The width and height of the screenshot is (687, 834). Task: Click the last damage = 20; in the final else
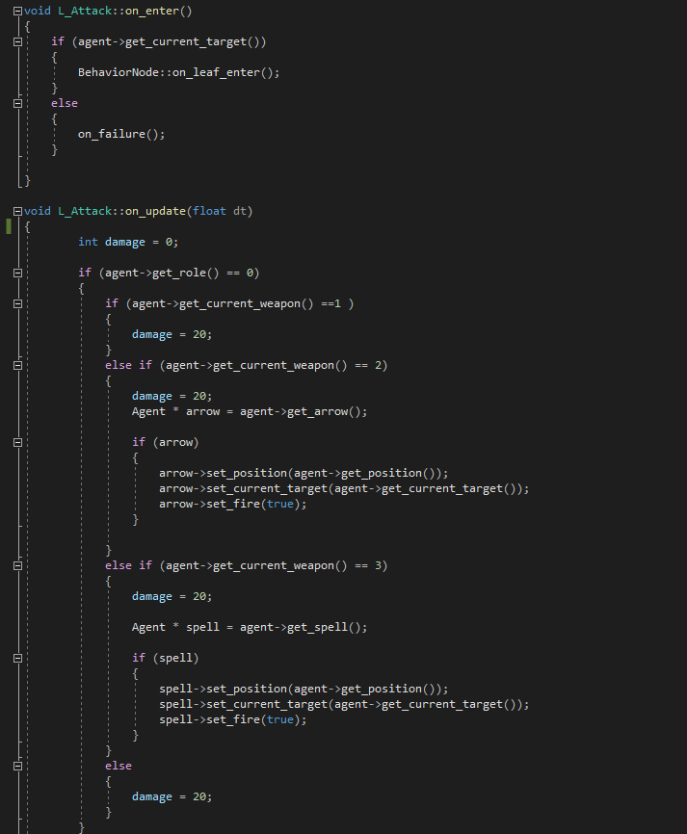tap(172, 796)
